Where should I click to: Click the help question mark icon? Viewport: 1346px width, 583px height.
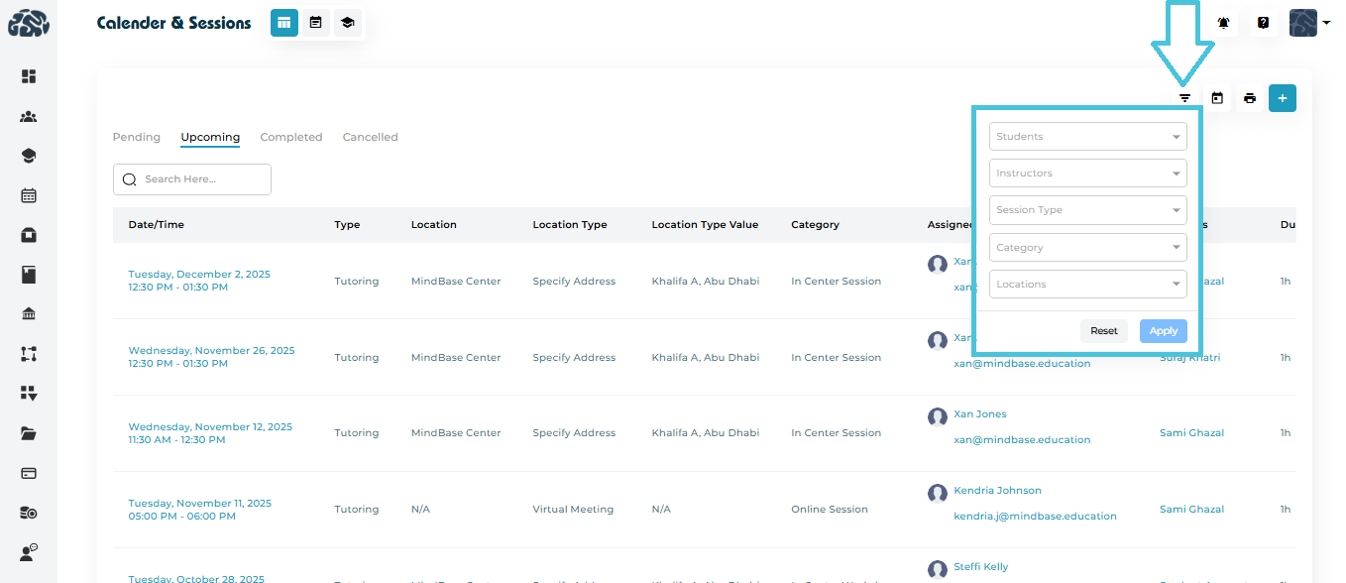click(1263, 23)
